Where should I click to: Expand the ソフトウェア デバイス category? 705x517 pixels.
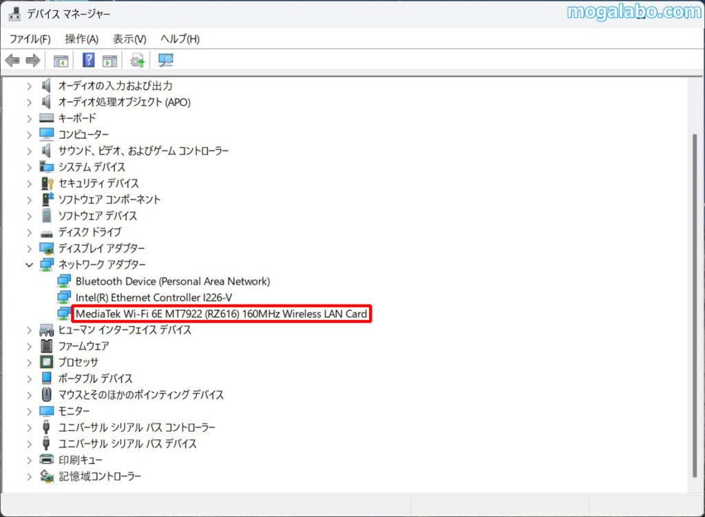(x=29, y=216)
